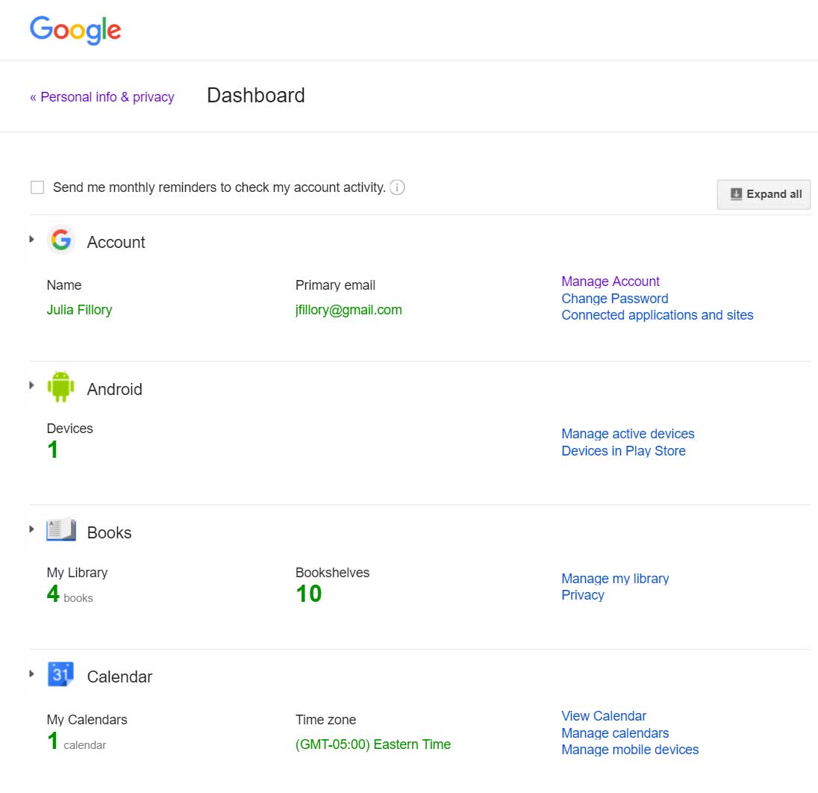Click the download icon inside Expand all
This screenshot has width=818, height=793.
(x=736, y=193)
